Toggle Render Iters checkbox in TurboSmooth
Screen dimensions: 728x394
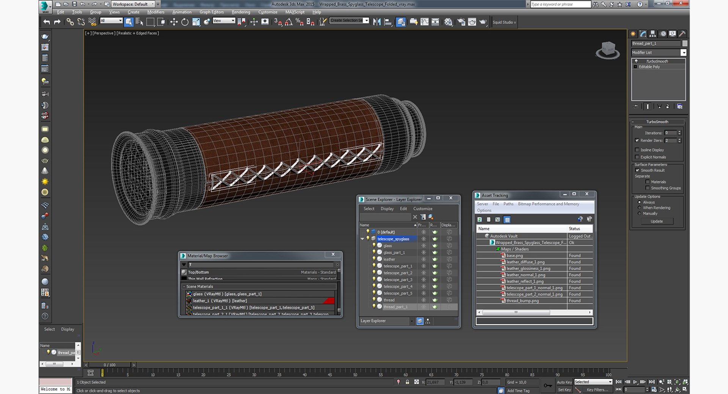point(637,140)
